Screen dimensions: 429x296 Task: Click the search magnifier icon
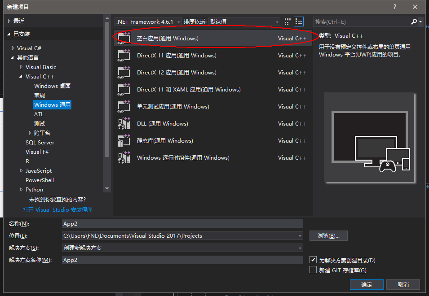414,22
